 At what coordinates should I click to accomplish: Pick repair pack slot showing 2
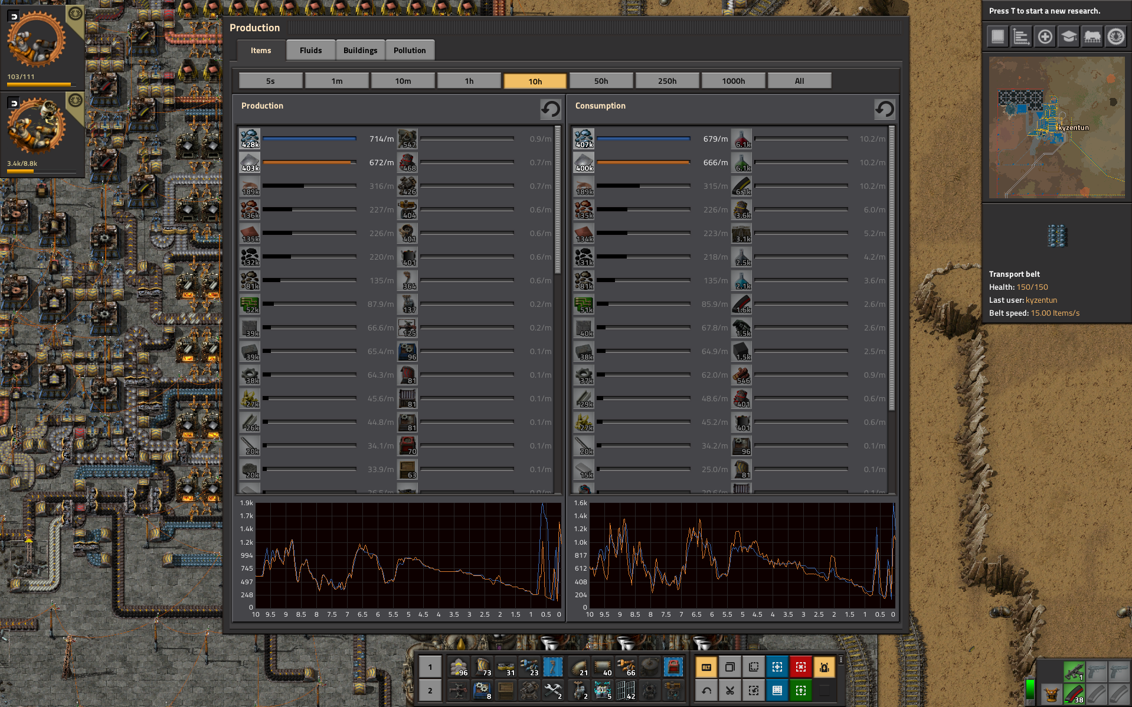click(553, 690)
